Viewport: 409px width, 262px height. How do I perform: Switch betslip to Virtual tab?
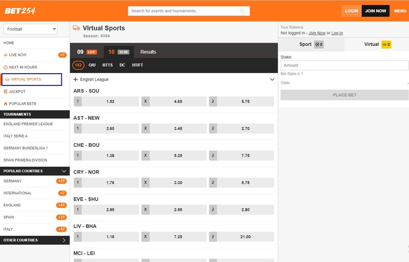tap(377, 45)
